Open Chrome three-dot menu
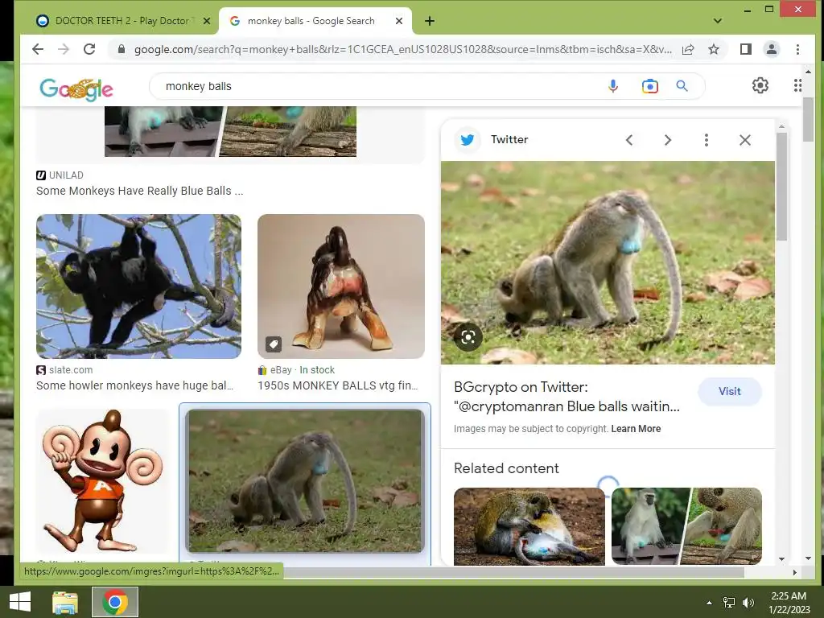 (x=797, y=49)
